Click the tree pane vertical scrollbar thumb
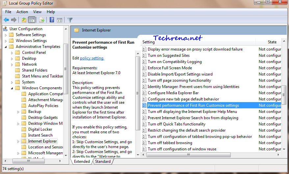 coord(66,69)
